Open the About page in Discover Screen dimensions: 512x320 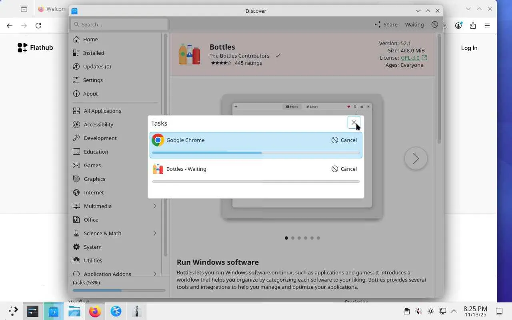pyautogui.click(x=116, y=94)
